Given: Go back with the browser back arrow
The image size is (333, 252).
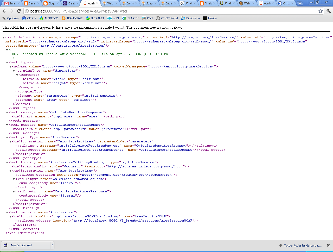Looking at the screenshot, I should (4, 11).
